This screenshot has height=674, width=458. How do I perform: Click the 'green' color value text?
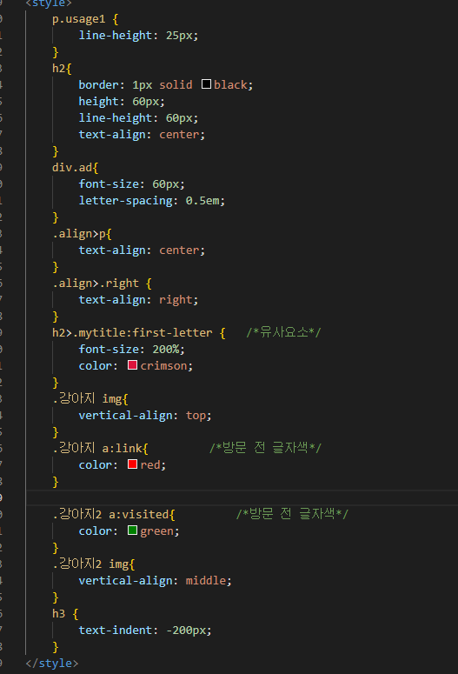[x=156, y=531]
